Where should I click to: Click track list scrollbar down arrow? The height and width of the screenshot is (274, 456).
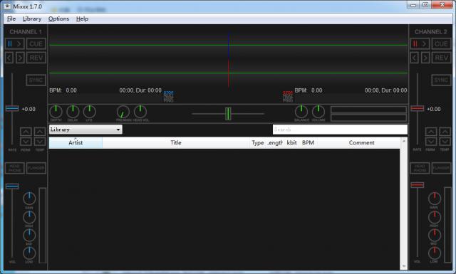coord(404,266)
